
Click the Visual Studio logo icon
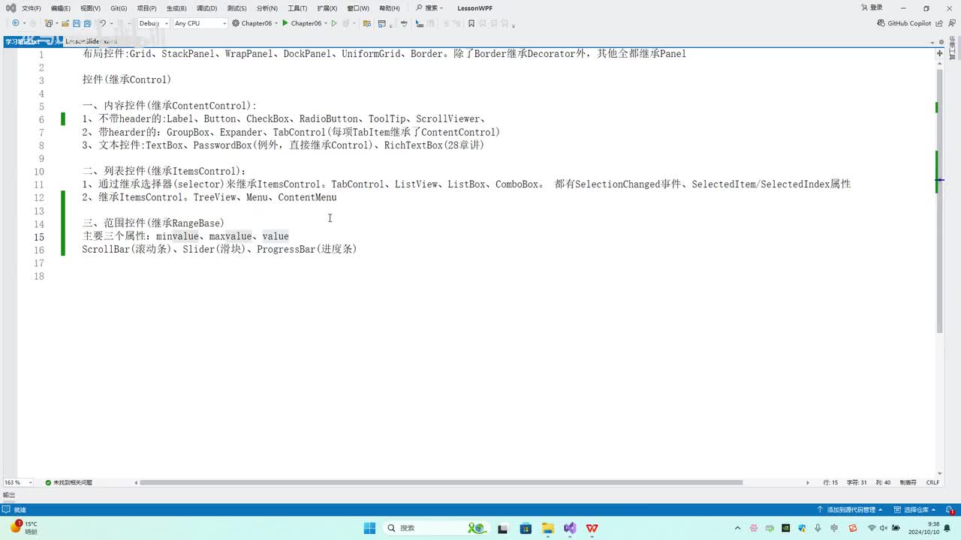pyautogui.click(x=11, y=8)
